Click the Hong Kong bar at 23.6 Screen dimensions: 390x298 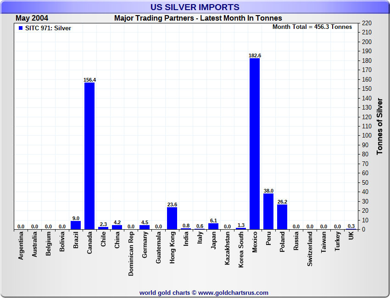[172, 218]
